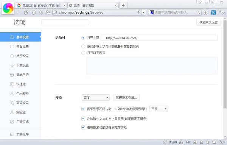Click the star bookmark icon

point(48,12)
